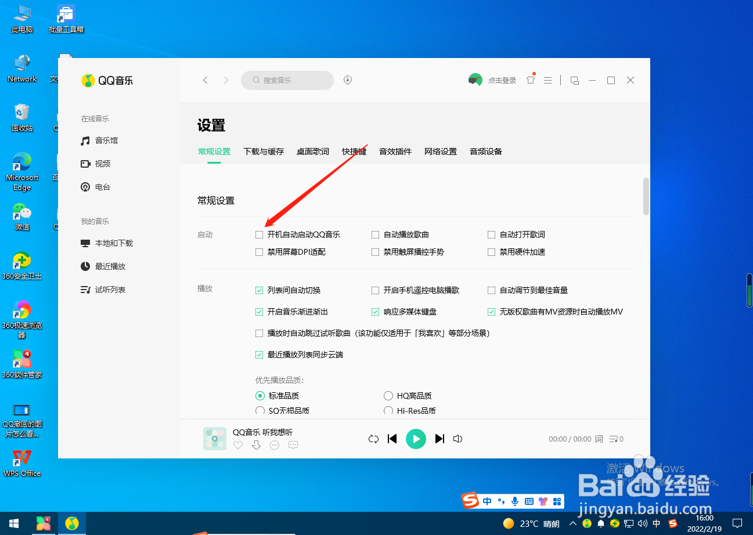Click the 搜索音乐 search field
Screen dimensions: 753x535
(x=287, y=80)
